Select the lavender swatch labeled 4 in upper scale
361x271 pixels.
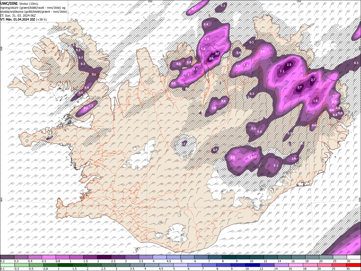click(x=160, y=257)
